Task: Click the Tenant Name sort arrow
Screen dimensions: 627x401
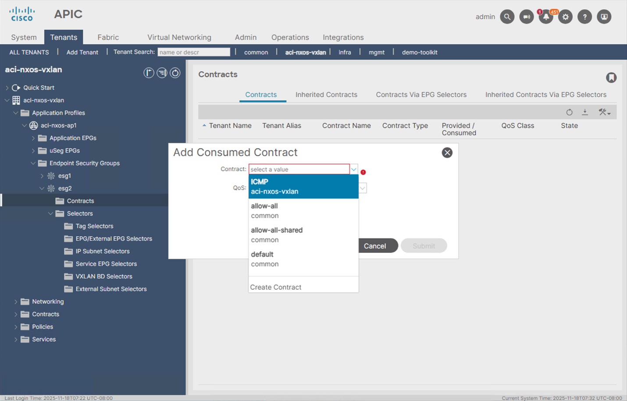Action: [204, 125]
